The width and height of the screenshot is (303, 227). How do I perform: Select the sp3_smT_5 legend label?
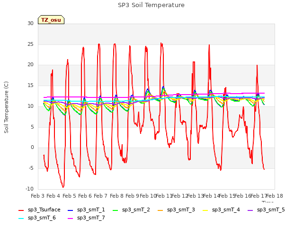pyautogui.click(x=271, y=210)
